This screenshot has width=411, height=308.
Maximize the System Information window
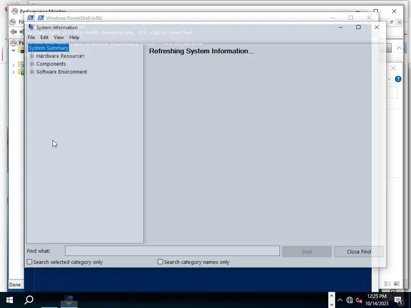[358, 27]
